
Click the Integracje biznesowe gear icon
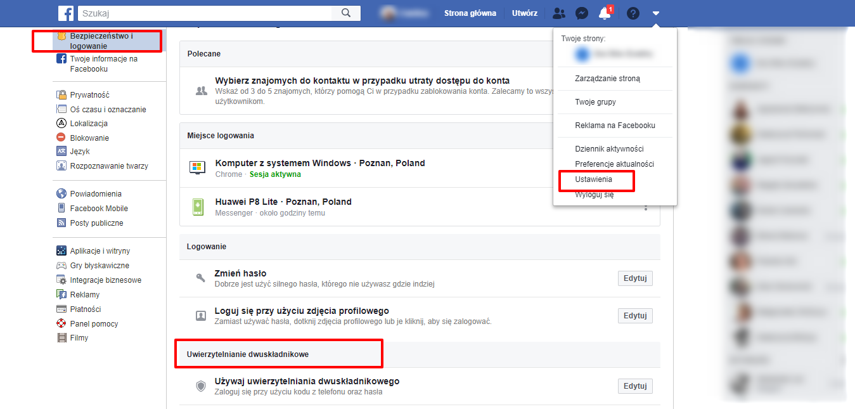coord(61,280)
